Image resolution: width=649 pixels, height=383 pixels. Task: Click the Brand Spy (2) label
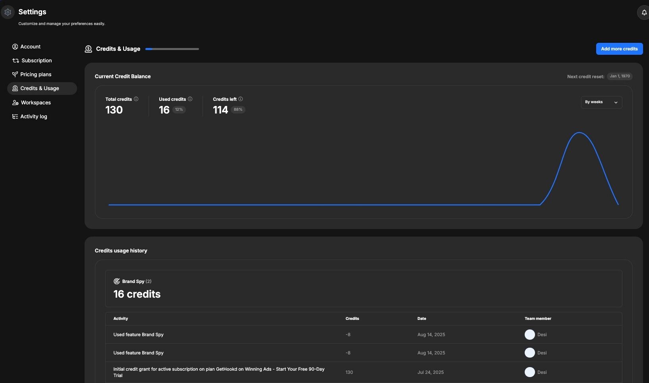pos(137,281)
